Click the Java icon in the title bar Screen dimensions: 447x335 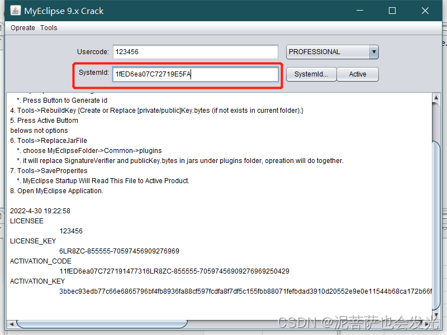[x=16, y=11]
